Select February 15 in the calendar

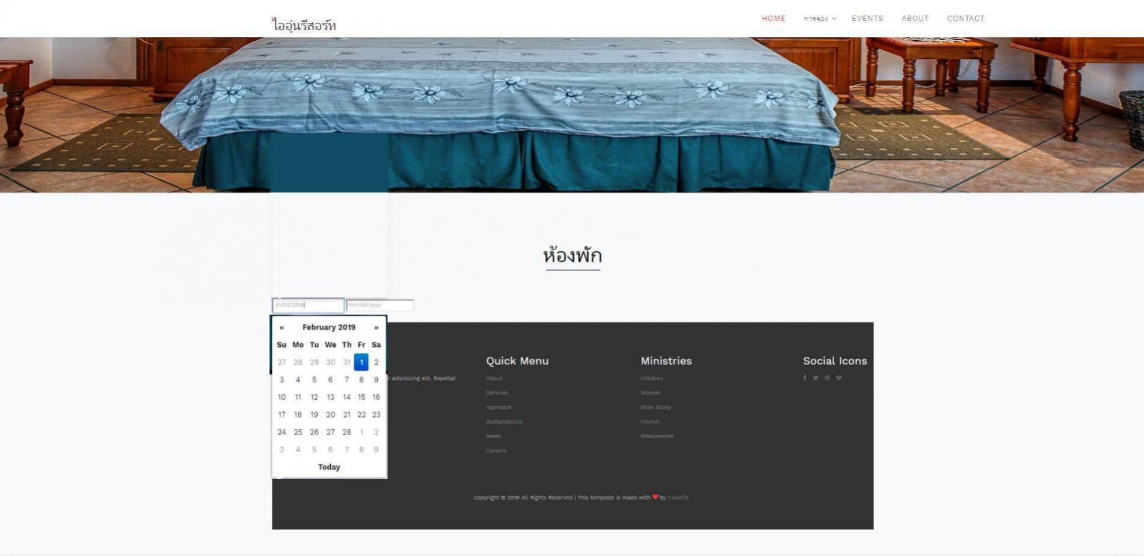tap(361, 397)
